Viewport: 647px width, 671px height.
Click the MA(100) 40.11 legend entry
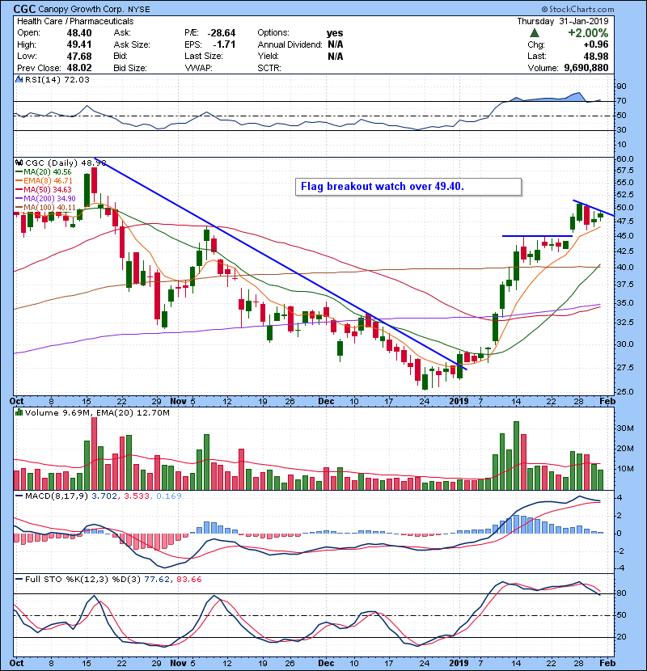(46, 208)
